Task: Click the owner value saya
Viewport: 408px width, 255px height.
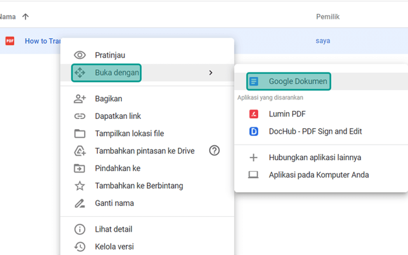Action: pos(323,41)
